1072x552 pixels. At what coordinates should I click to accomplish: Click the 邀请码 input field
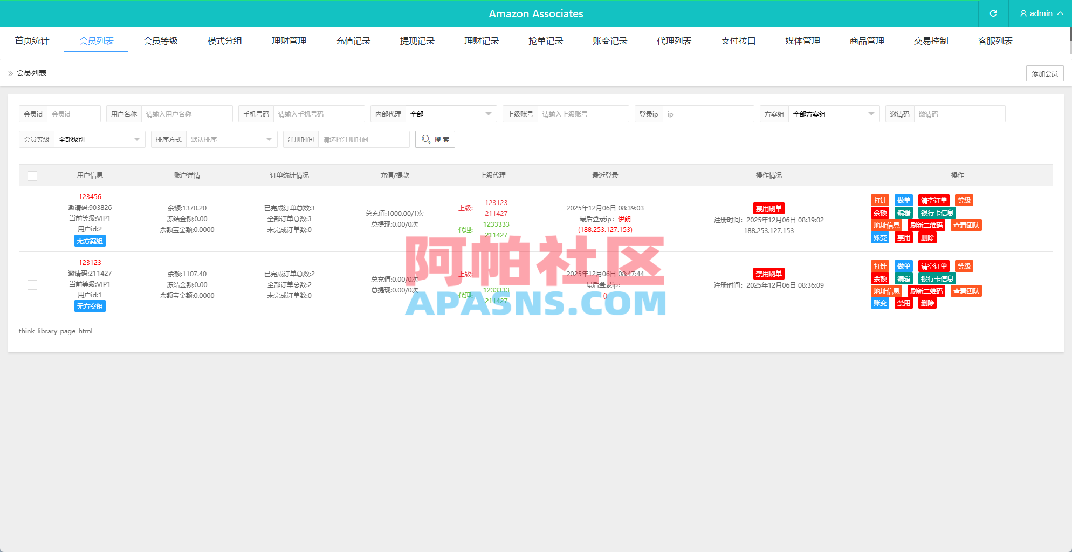[x=960, y=114]
